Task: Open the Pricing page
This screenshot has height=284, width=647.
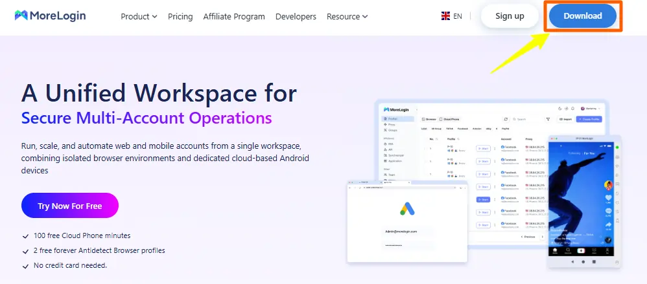Action: click(x=180, y=16)
